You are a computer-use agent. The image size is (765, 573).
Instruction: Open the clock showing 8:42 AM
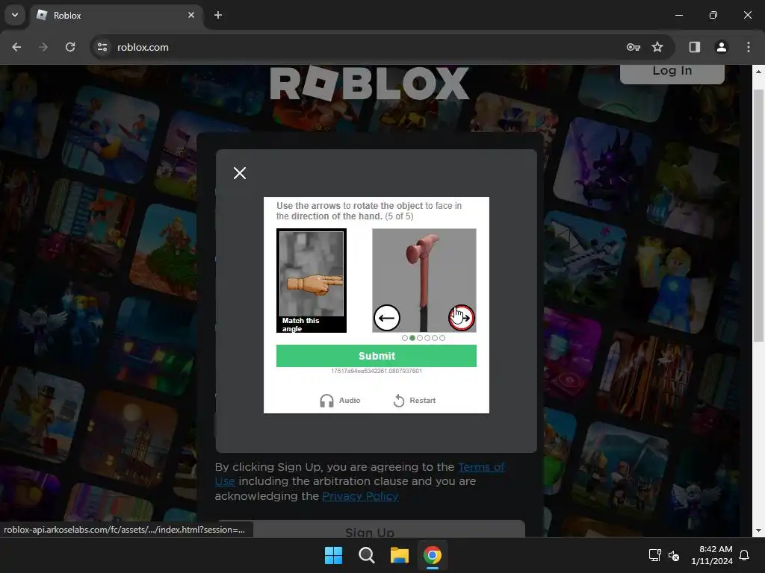[712, 555]
